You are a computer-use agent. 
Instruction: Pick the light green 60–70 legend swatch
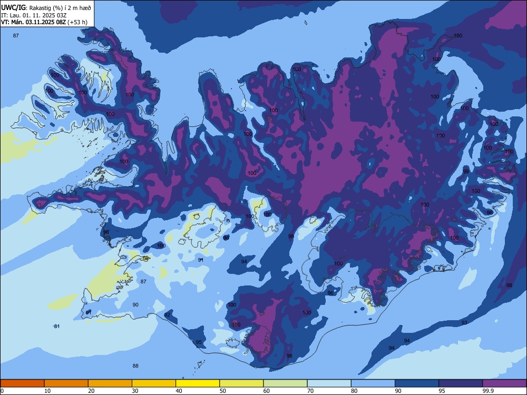tap(285, 383)
